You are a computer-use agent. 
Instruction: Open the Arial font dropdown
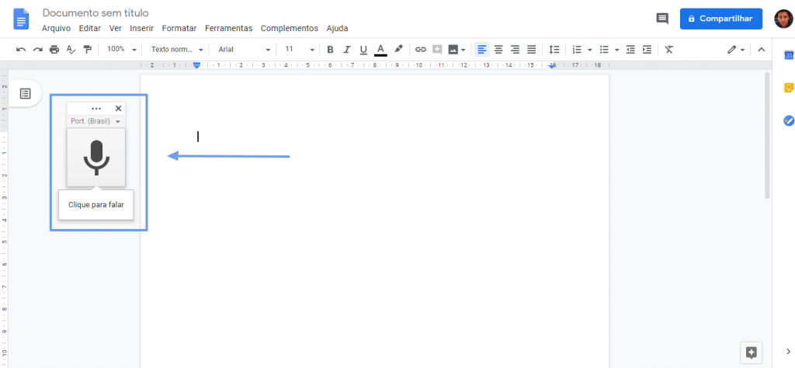click(245, 50)
